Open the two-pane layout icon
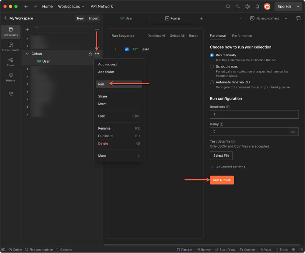The image size is (305, 253). click(293, 250)
